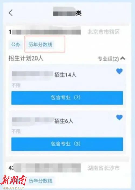The height and width of the screenshot is (190, 135).
Task: Tap the page title ending in 类
Action: [67, 12]
